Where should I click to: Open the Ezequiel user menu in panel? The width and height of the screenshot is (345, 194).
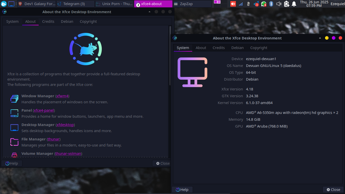coord(338,4)
